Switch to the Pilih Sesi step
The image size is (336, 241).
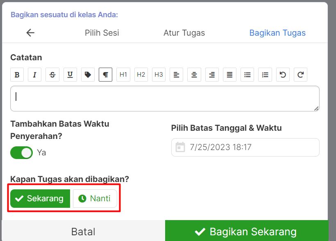tap(102, 33)
